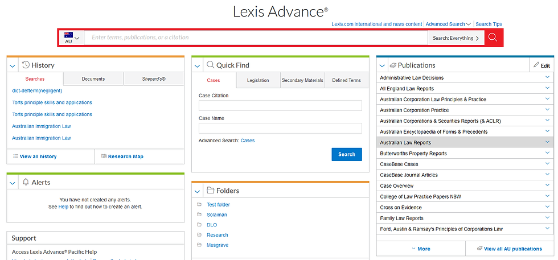The image size is (558, 260).
Task: Show More publications
Action: tap(421, 249)
